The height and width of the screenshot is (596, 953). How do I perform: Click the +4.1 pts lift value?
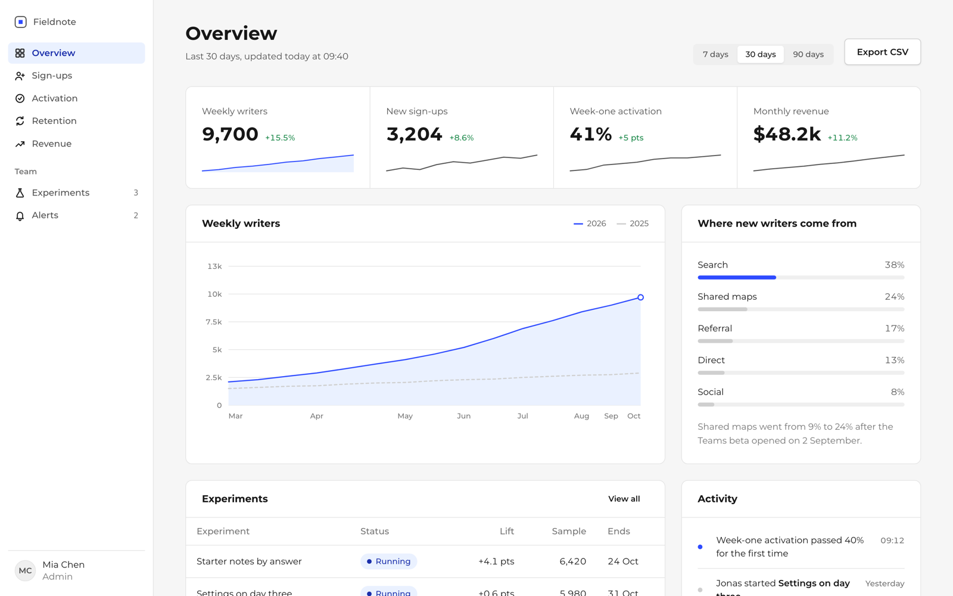coord(496,561)
